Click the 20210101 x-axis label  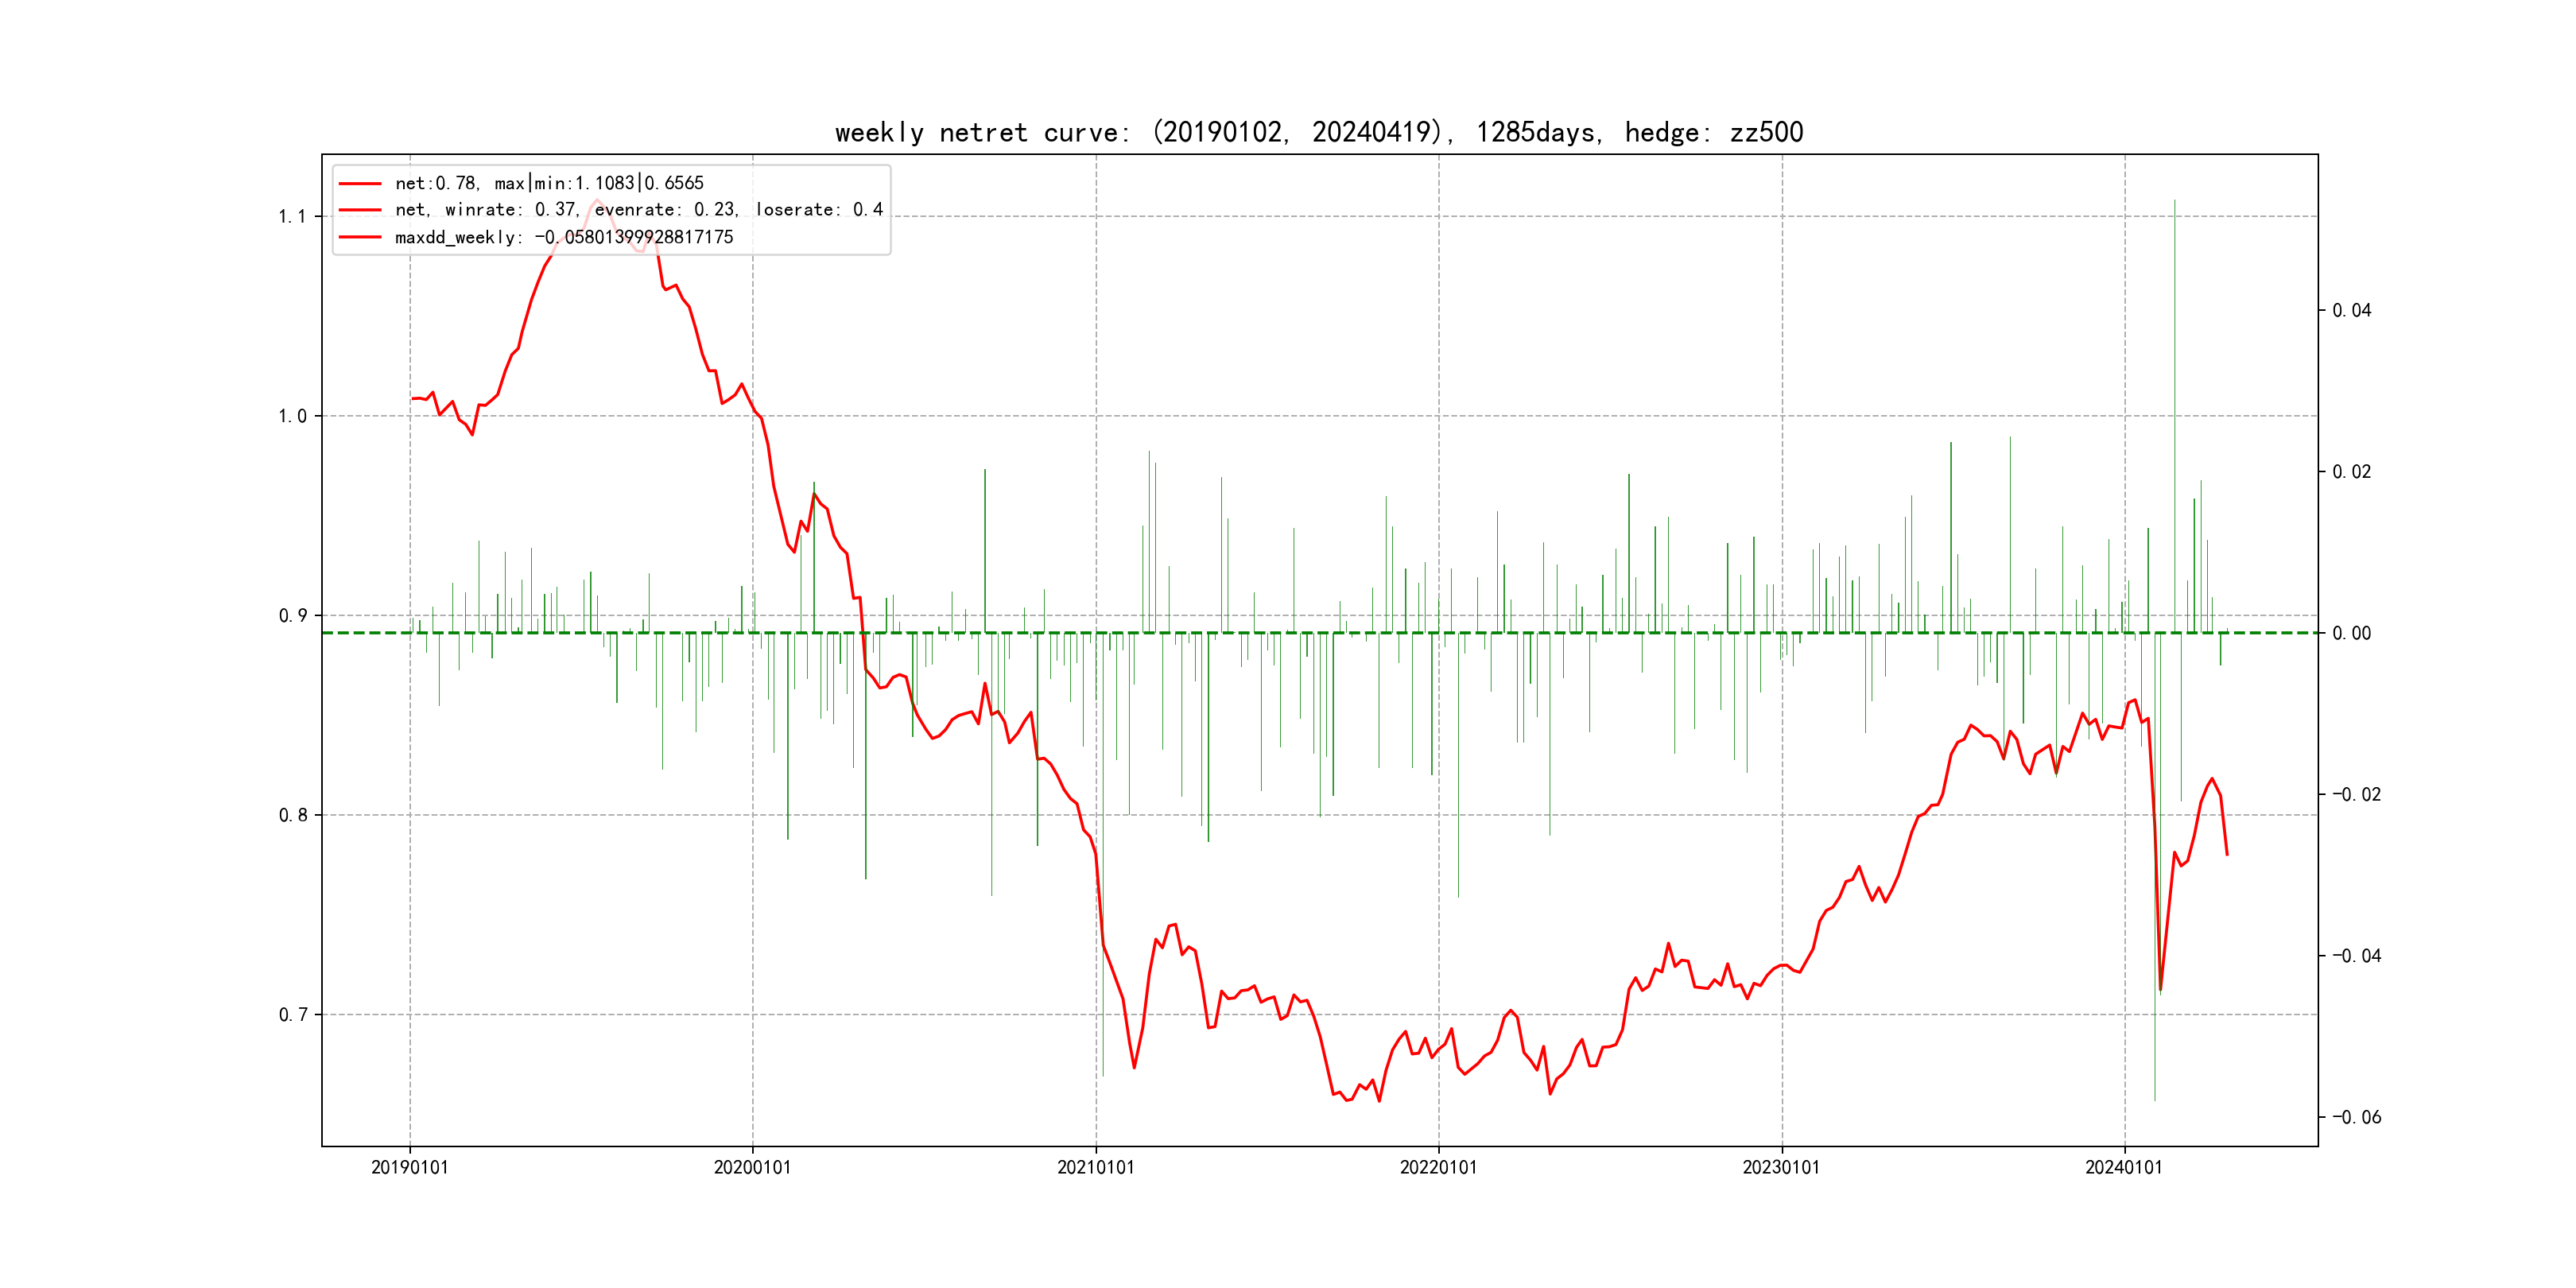coord(1095,1168)
